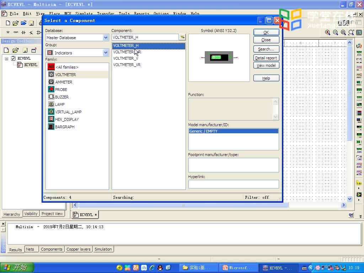The height and width of the screenshot is (273, 364).
Task: Click the Detail report button
Action: pyautogui.click(x=266, y=58)
